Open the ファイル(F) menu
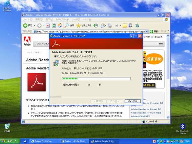The image size is (192, 144). (27, 20)
